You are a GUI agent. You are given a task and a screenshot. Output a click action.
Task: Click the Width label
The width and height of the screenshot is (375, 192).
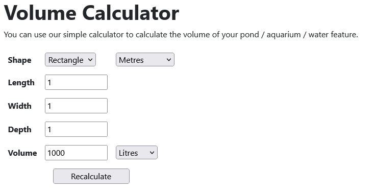(19, 106)
